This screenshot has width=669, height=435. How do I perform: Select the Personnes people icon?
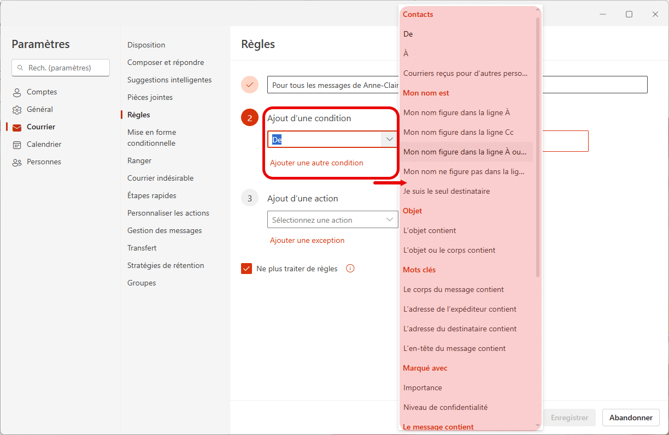(17, 162)
